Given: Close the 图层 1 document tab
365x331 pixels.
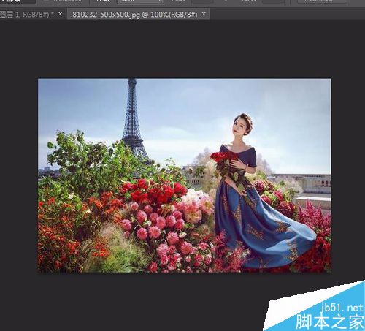Looking at the screenshot, I should coord(61,14).
